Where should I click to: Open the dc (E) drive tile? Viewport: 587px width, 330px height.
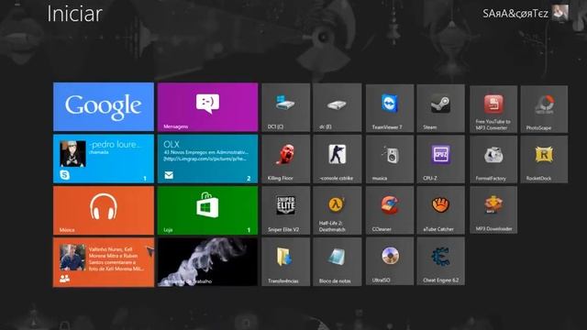coord(338,108)
